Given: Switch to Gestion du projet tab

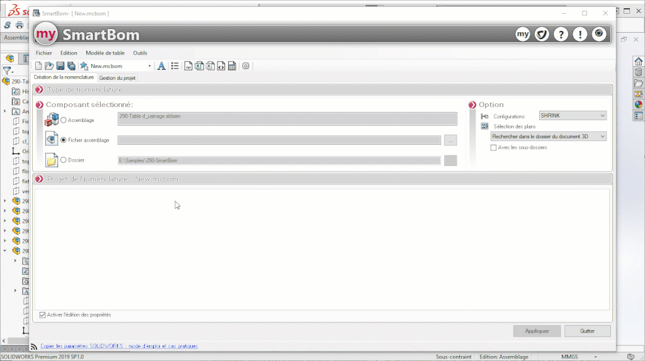Looking at the screenshot, I should [x=117, y=77].
